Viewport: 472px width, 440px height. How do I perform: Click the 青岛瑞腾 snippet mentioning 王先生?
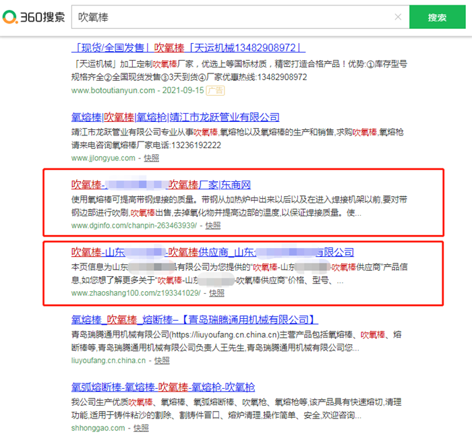[236, 341]
